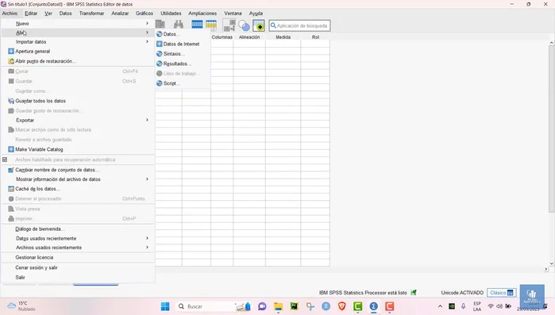Click globe icon beside Sintaxis
The height and width of the screenshot is (315, 555).
pyautogui.click(x=160, y=54)
